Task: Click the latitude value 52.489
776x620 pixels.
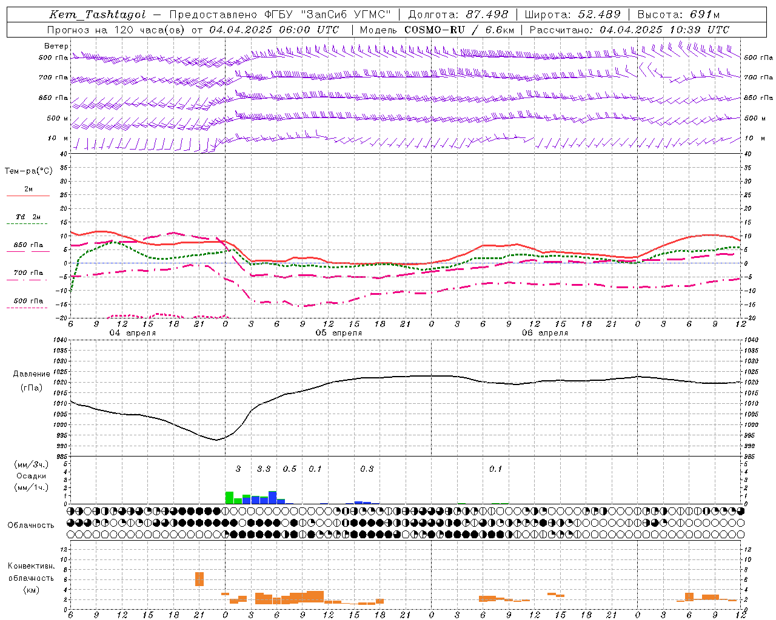Action: point(599,15)
